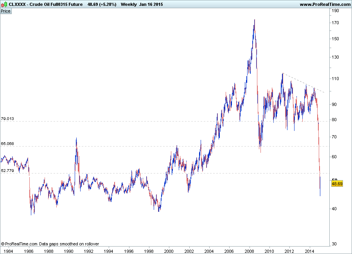Click the 80 label on price axis

pyautogui.click(x=334, y=120)
